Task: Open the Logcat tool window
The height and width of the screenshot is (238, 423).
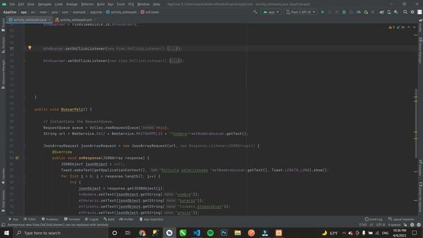Action: pyautogui.click(x=92, y=219)
